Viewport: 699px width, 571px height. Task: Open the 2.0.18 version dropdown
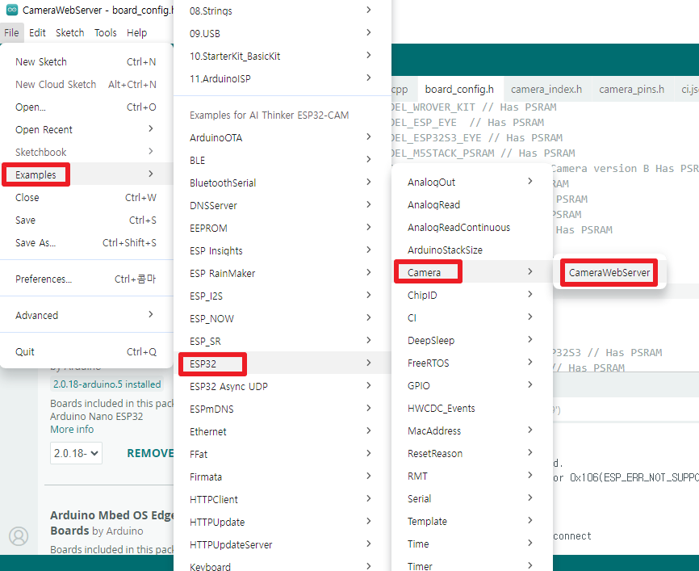pyautogui.click(x=76, y=453)
